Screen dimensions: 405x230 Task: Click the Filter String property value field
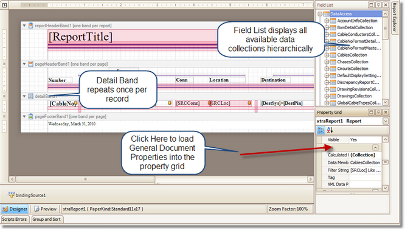click(x=365, y=170)
